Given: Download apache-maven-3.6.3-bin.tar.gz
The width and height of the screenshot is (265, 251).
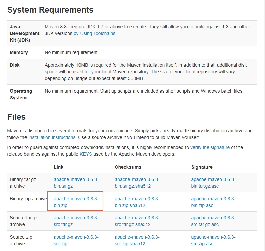Looking at the screenshot, I should coord(76,183).
